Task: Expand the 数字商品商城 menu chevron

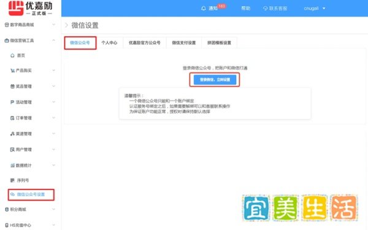Action: click(53, 25)
